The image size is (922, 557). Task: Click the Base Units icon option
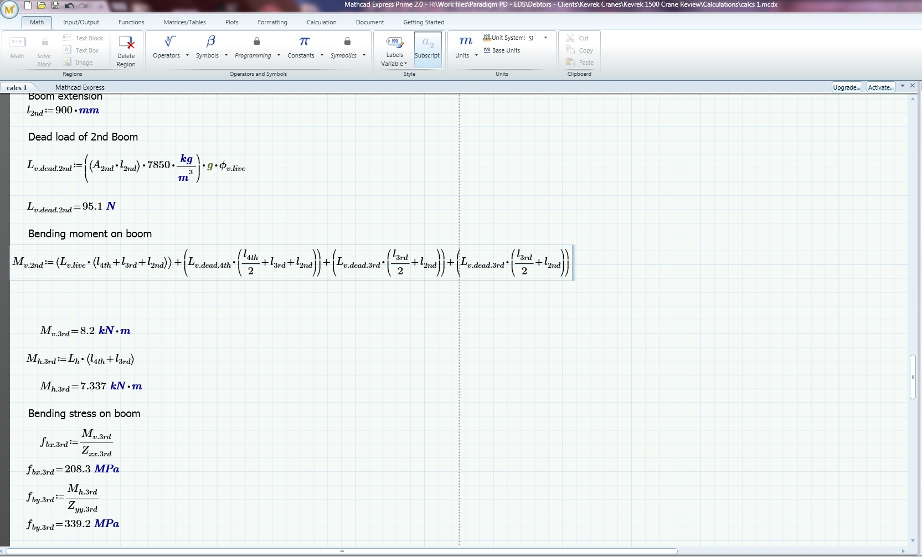[x=502, y=50]
